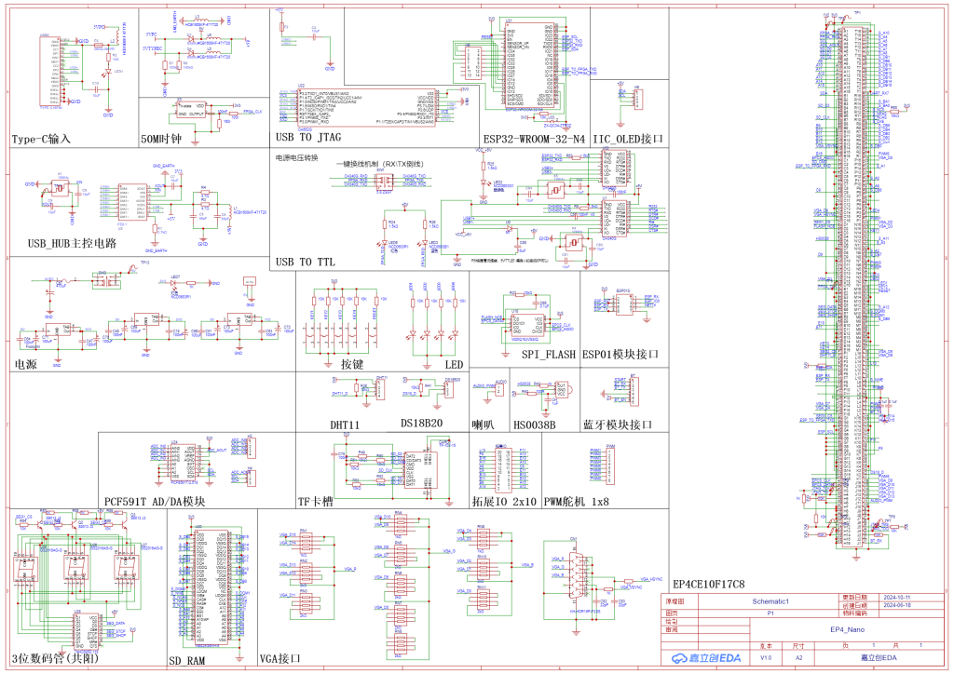Select the V1.0 version cell
The height and width of the screenshot is (674, 954).
pyautogui.click(x=766, y=658)
